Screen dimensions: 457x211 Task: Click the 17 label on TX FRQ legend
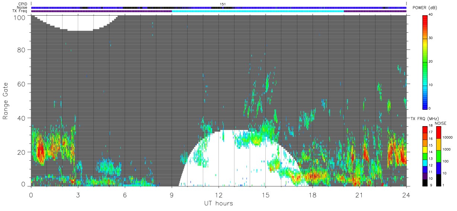(431, 132)
